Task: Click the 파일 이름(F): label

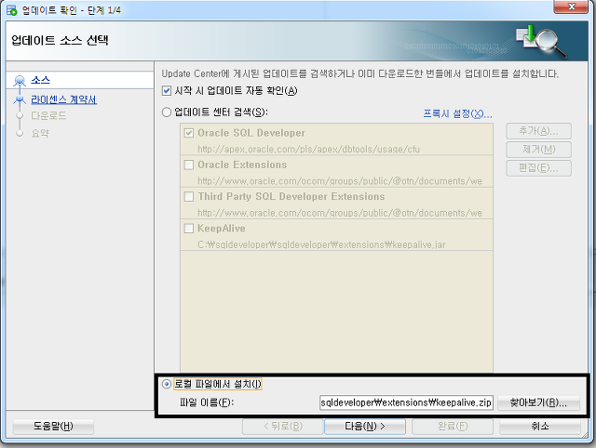Action: [207, 402]
